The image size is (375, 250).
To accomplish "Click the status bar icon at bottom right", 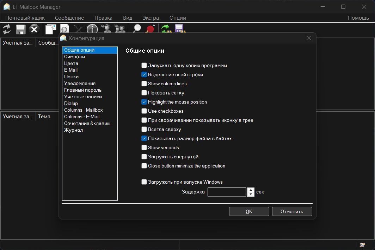I will pyautogui.click(x=362, y=245).
